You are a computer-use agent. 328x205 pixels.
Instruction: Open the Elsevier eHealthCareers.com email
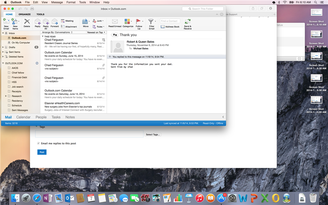point(74,107)
